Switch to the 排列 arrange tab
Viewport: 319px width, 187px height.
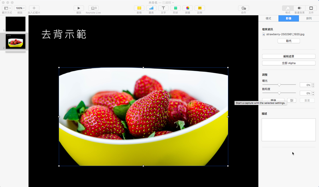tap(309, 18)
